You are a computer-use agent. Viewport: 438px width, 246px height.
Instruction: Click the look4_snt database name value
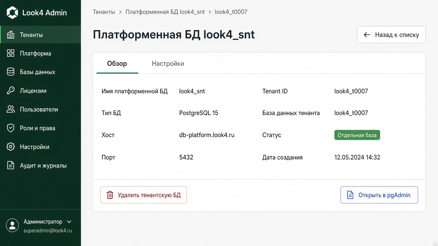click(192, 91)
